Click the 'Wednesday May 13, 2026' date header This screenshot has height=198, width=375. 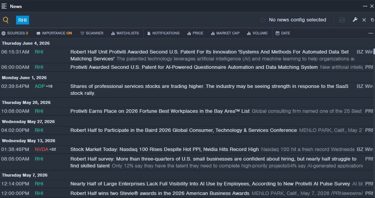28,141
